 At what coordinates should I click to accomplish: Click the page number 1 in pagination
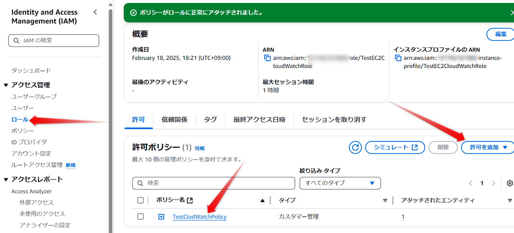click(482, 183)
